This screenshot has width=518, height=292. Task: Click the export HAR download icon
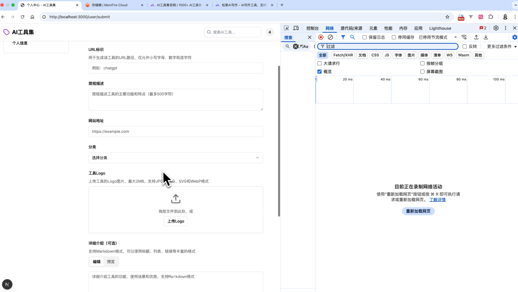[x=486, y=37]
